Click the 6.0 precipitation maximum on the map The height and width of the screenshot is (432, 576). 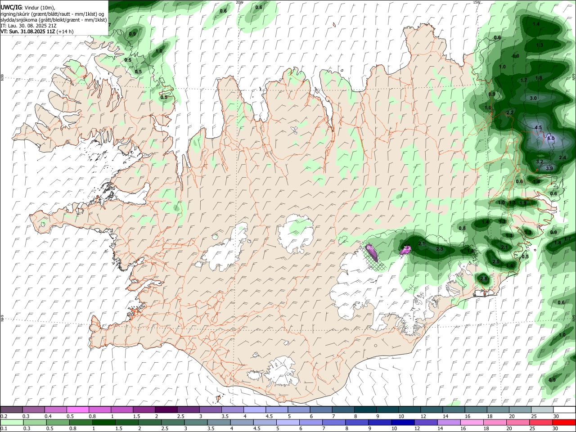pyautogui.click(x=551, y=138)
